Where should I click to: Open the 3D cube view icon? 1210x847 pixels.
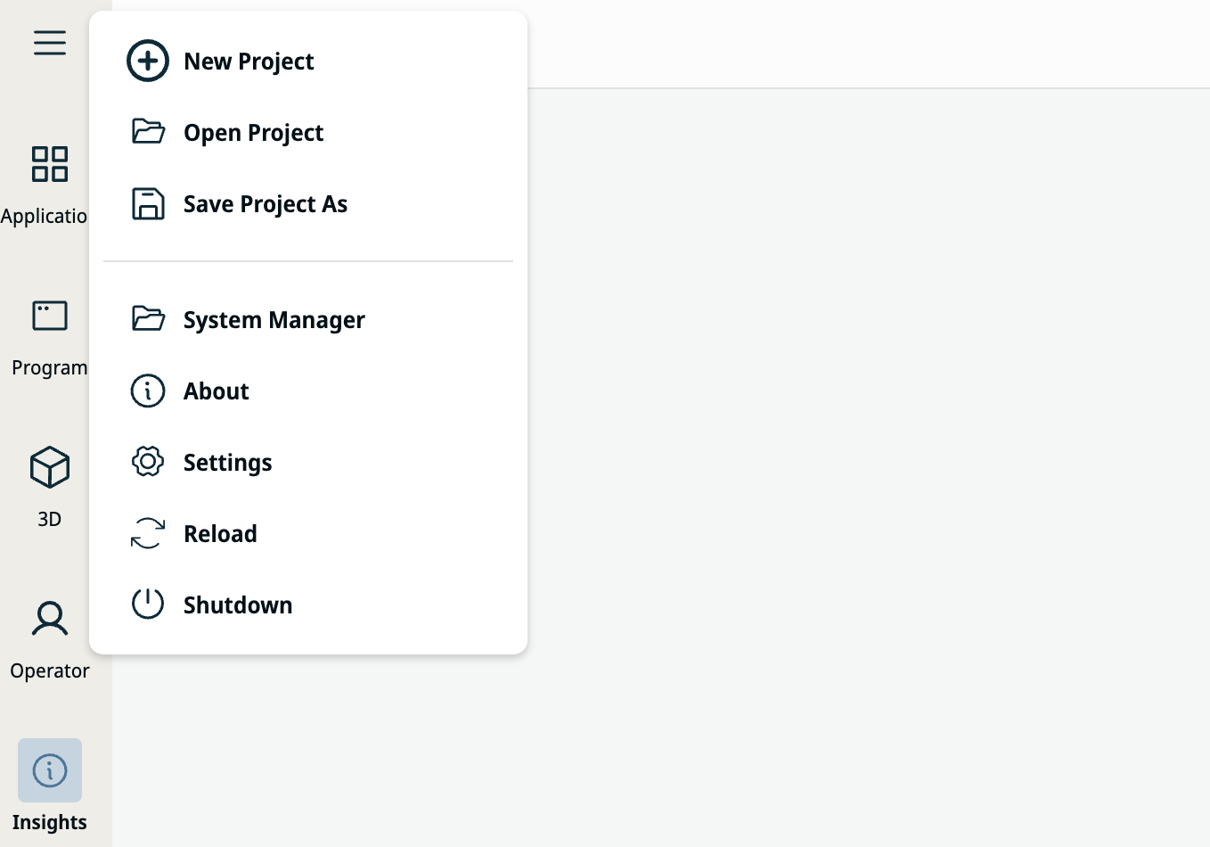coord(50,467)
